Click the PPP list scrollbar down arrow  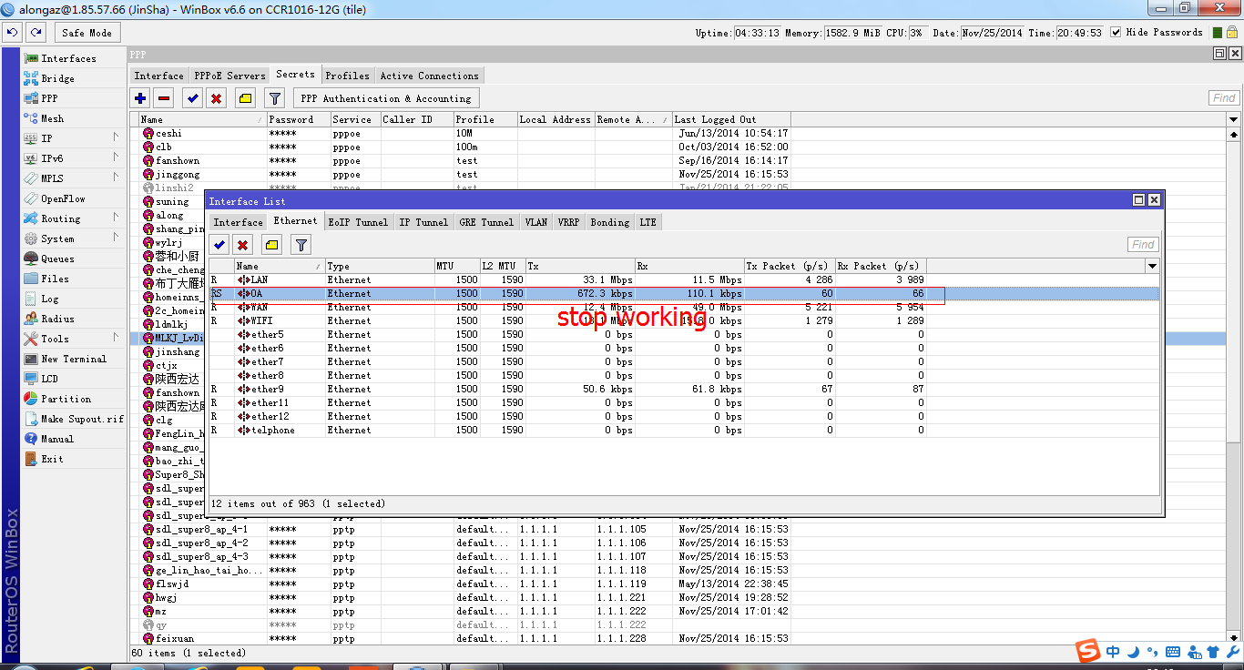click(1234, 638)
